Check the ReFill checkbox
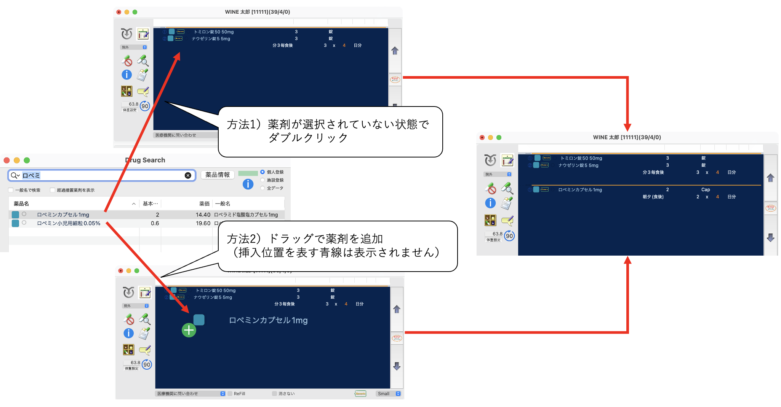Image resolution: width=781 pixels, height=407 pixels. coord(230,393)
